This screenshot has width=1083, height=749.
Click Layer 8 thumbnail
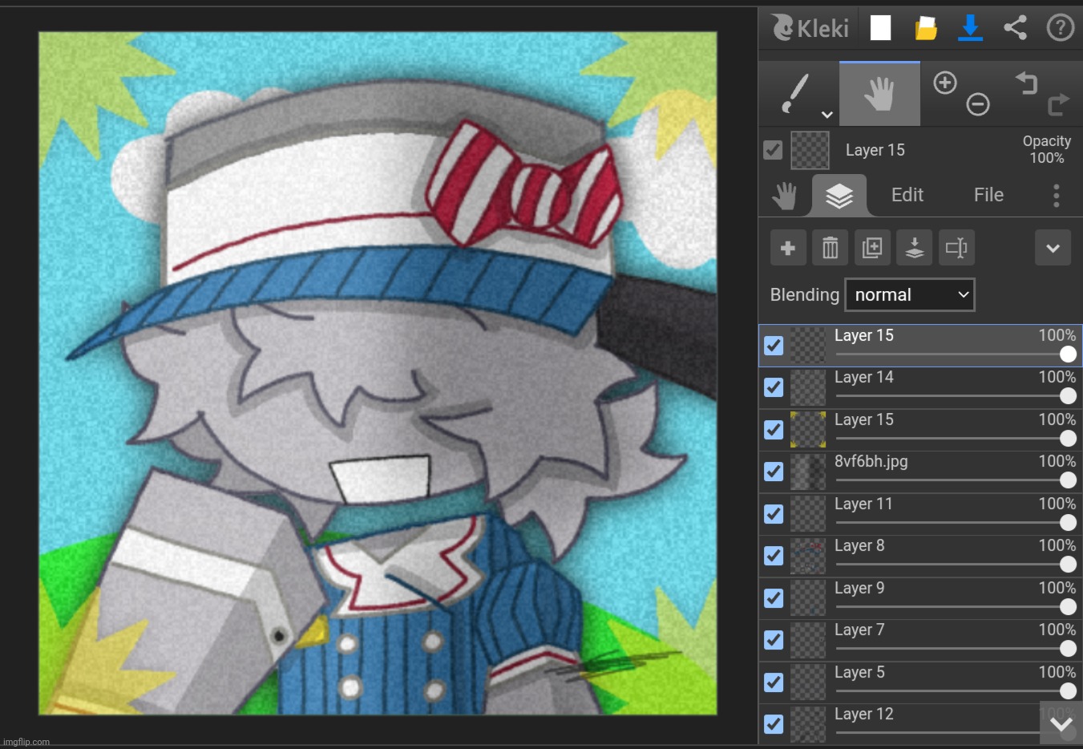(808, 556)
